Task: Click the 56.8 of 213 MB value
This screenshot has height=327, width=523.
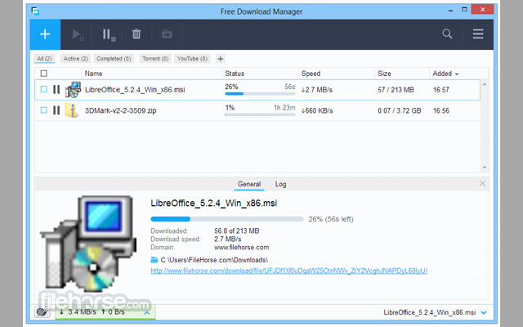Action: click(x=236, y=231)
